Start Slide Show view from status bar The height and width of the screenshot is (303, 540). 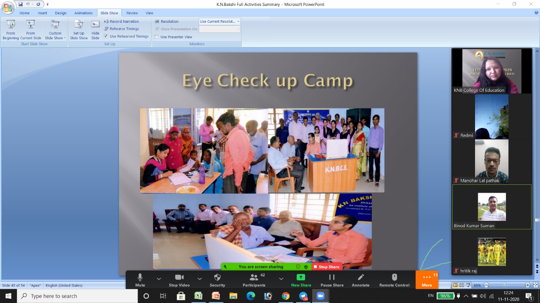[x=467, y=285]
